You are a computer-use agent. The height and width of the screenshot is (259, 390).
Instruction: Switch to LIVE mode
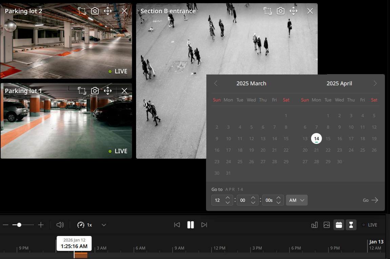coord(370,225)
